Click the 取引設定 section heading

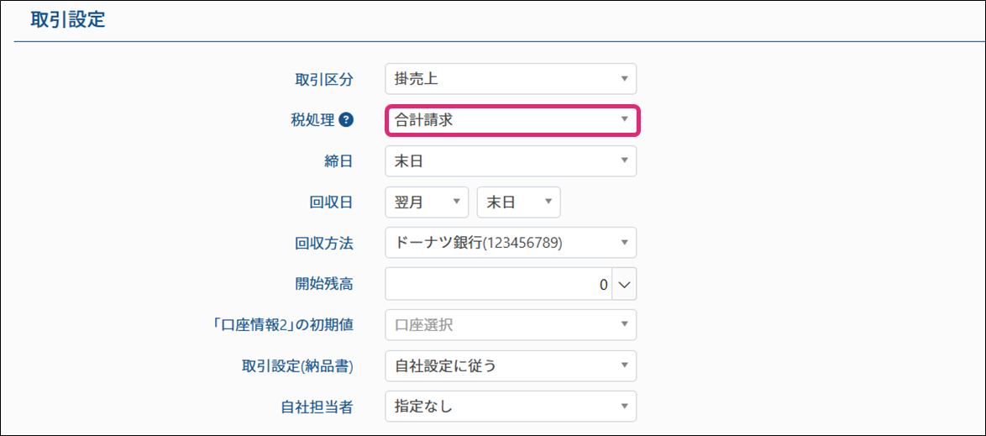click(x=68, y=20)
